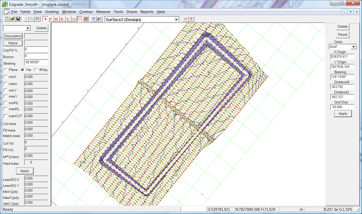Click the red C toolbar icon

pos(68,19)
